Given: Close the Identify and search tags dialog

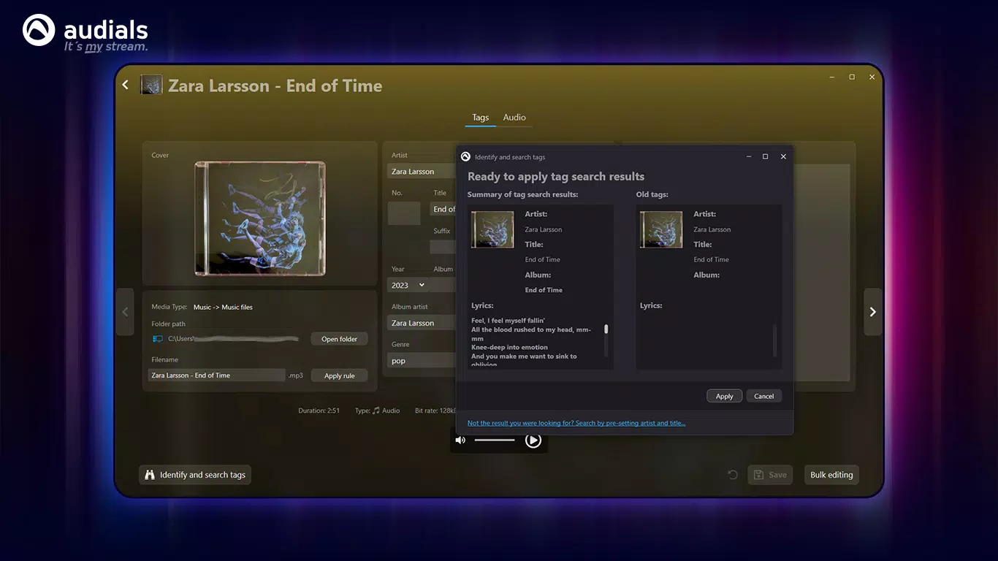Looking at the screenshot, I should (x=783, y=156).
